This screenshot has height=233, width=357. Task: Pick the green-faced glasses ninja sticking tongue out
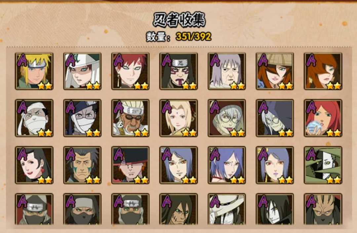pyautogui.click(x=227, y=118)
